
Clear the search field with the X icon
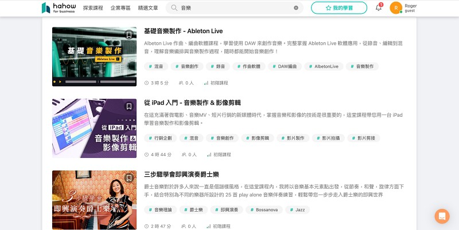coord(296,8)
